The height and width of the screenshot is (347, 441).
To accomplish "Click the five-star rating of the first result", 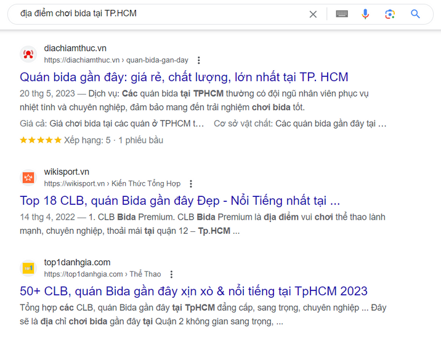I will point(41,140).
